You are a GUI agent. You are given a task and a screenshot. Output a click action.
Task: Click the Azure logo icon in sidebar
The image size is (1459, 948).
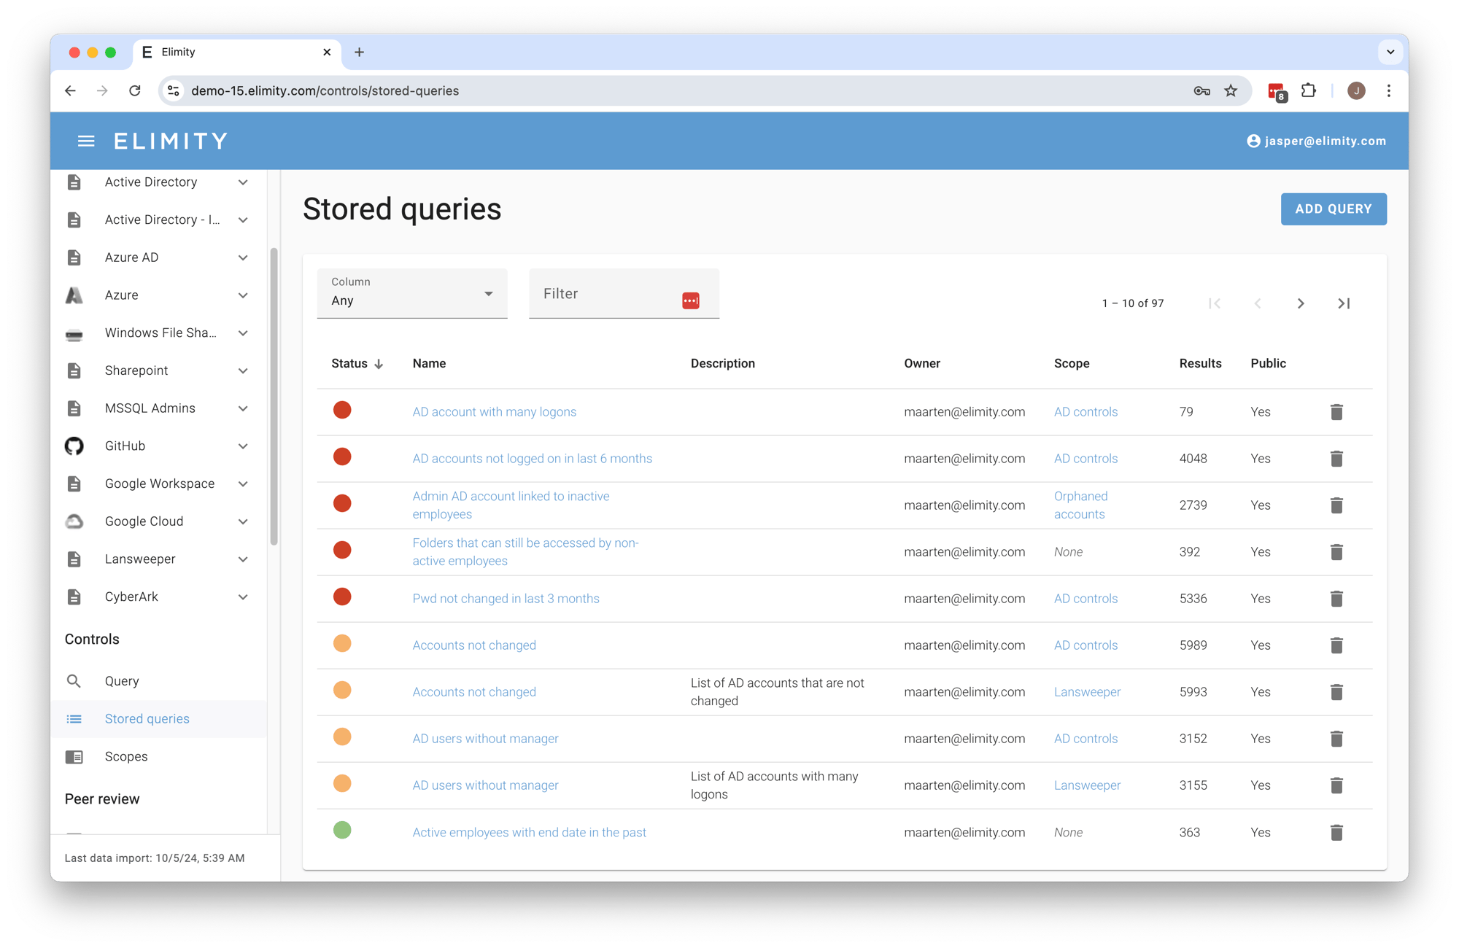point(74,295)
